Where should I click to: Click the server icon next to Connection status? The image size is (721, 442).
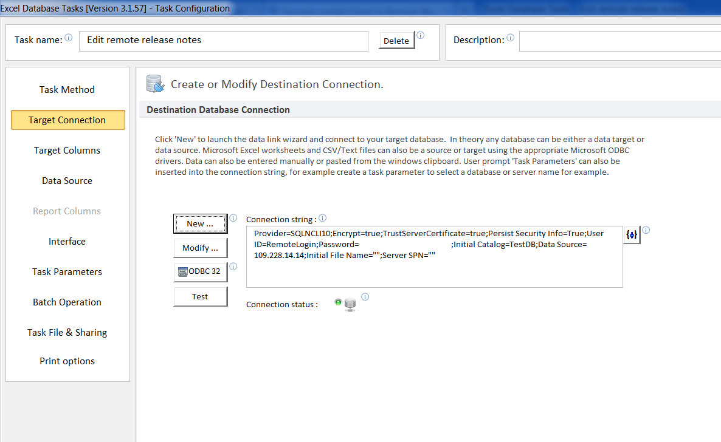click(350, 304)
